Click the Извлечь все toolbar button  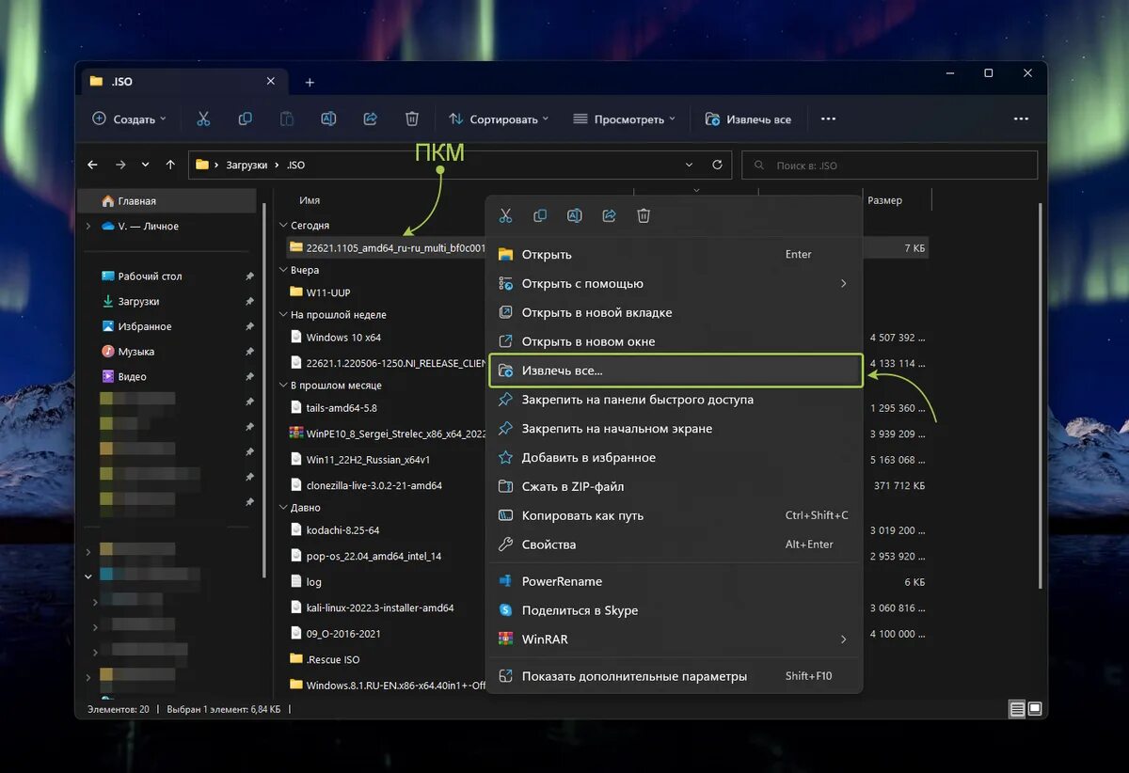749,119
